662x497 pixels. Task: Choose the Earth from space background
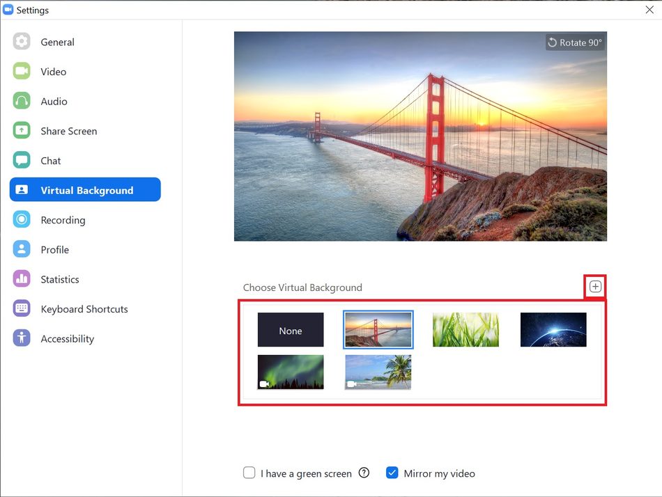coord(553,330)
